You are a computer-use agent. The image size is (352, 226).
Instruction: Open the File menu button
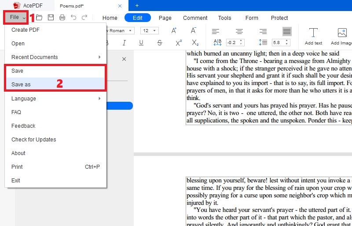coord(16,17)
